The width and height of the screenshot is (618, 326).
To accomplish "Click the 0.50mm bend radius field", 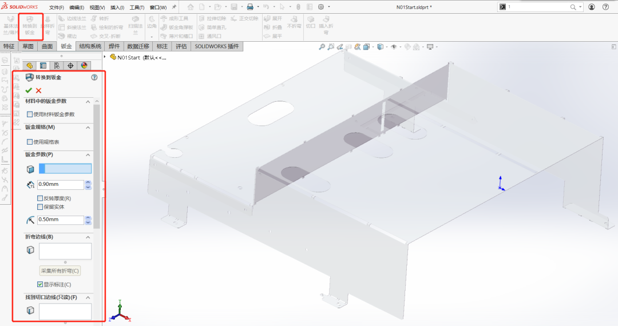I will pyautogui.click(x=61, y=220).
